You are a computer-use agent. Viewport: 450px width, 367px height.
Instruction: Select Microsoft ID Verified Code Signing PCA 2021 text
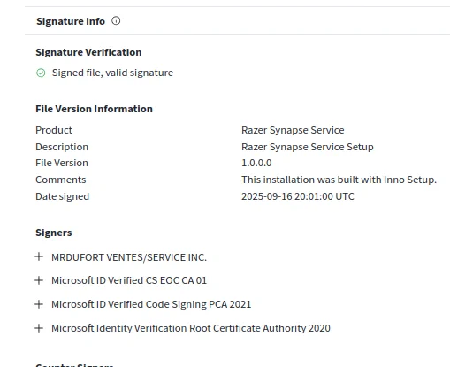click(x=151, y=304)
